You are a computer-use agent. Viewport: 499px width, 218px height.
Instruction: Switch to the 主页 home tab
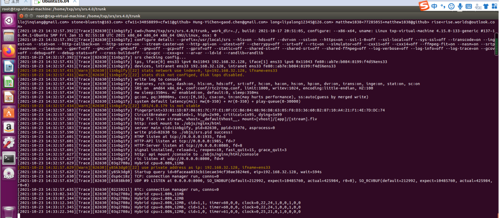[x=15, y=2]
